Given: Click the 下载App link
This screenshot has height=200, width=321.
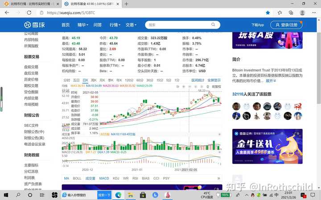Looking at the screenshot, I should (258, 25).
